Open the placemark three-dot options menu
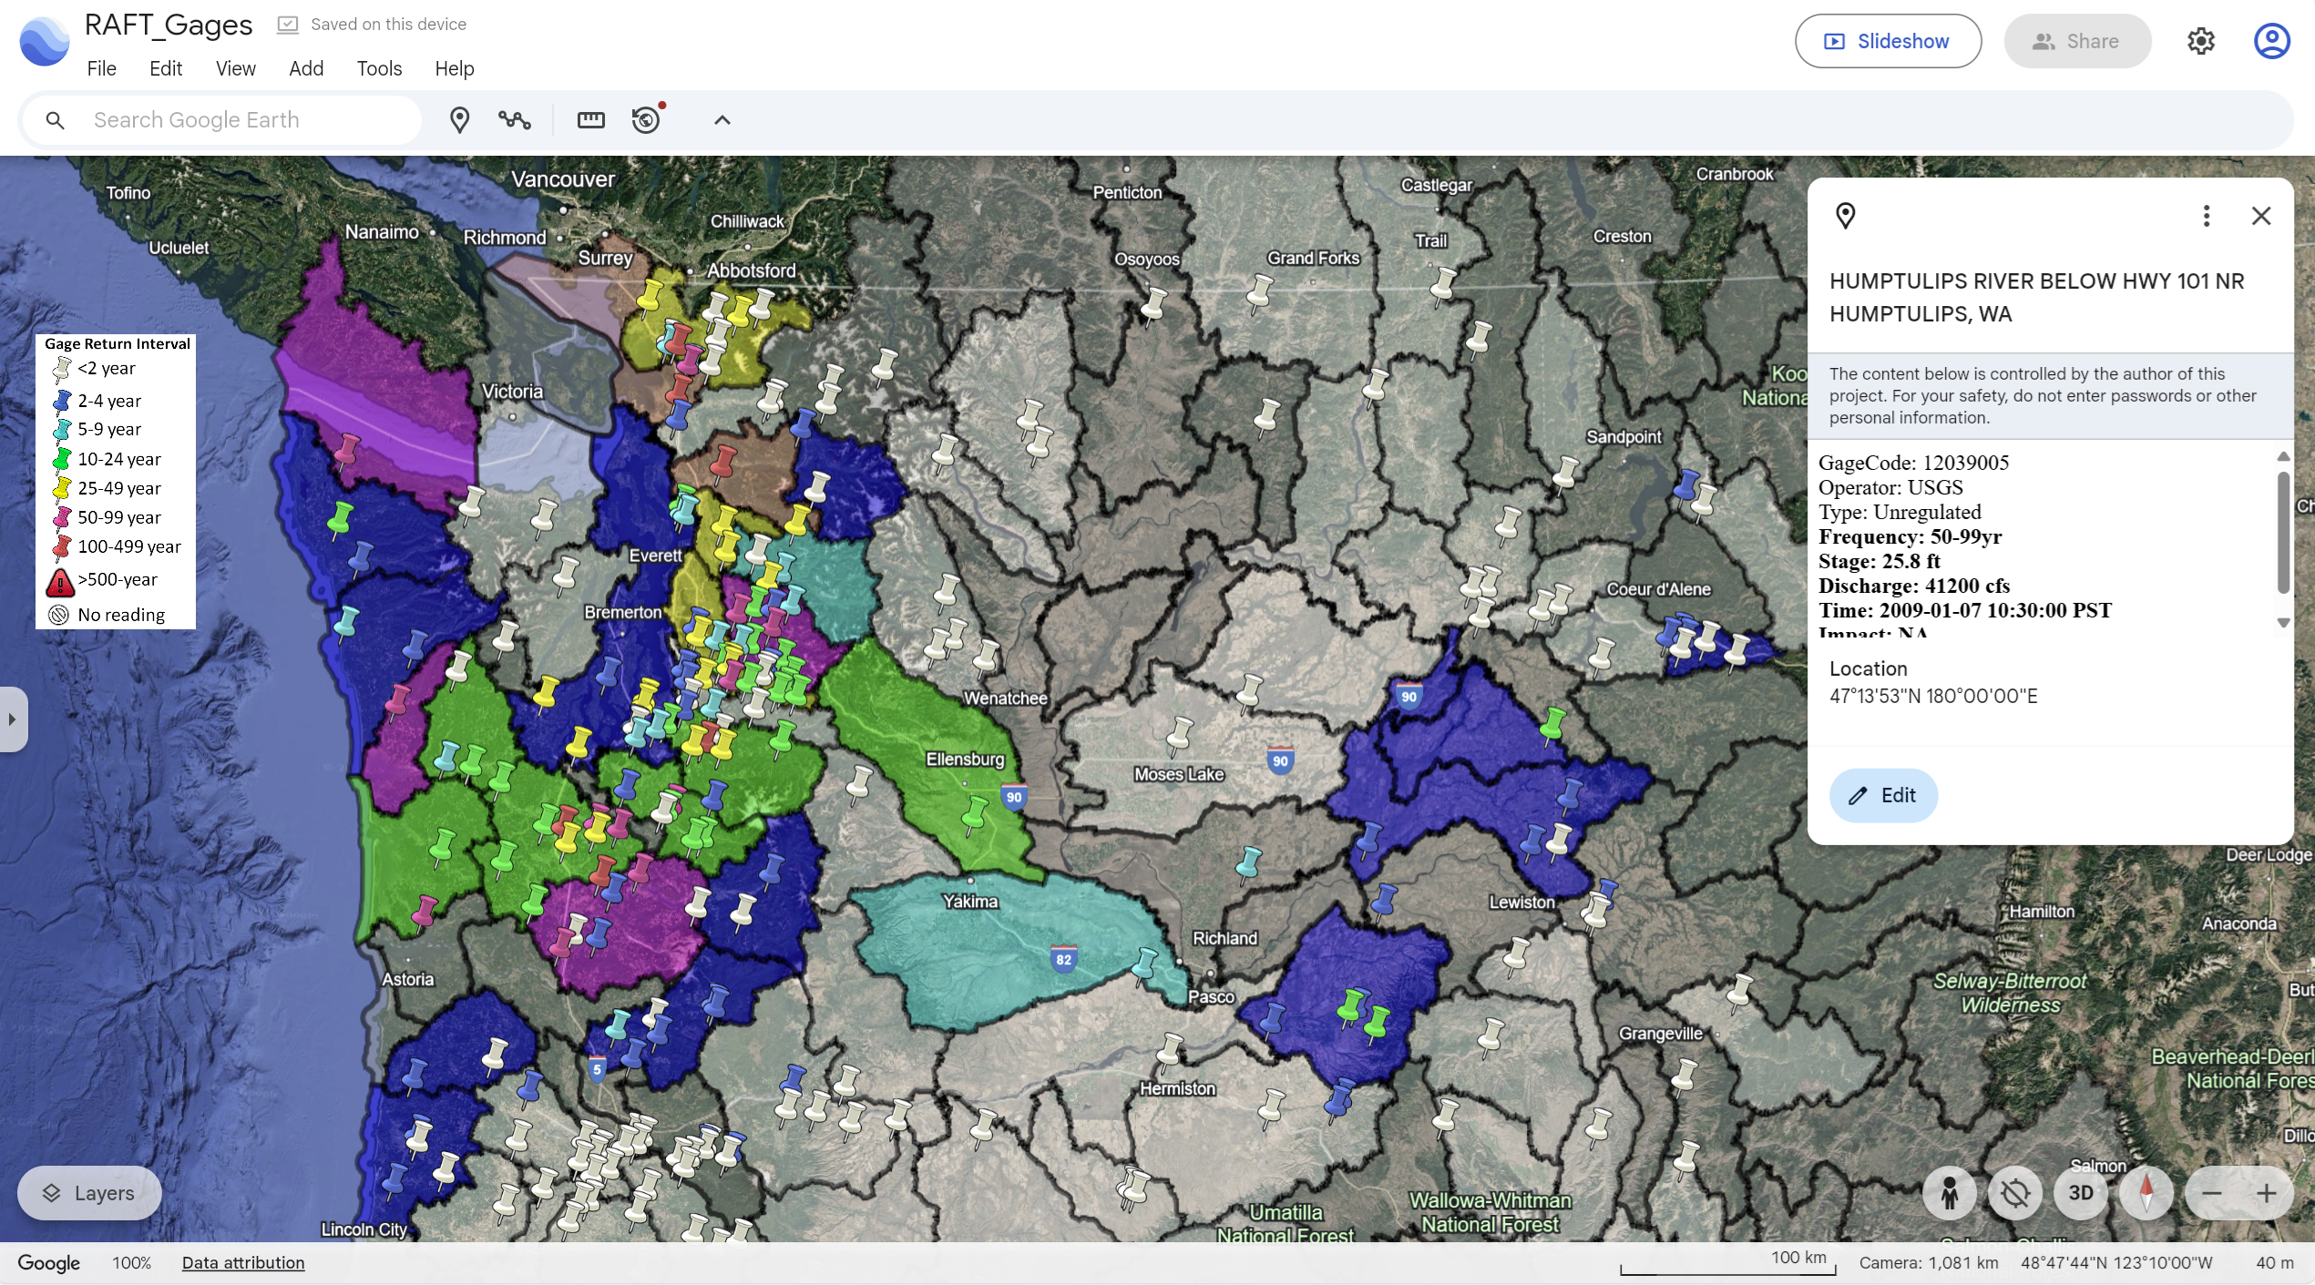Image resolution: width=2315 pixels, height=1285 pixels. tap(2206, 216)
